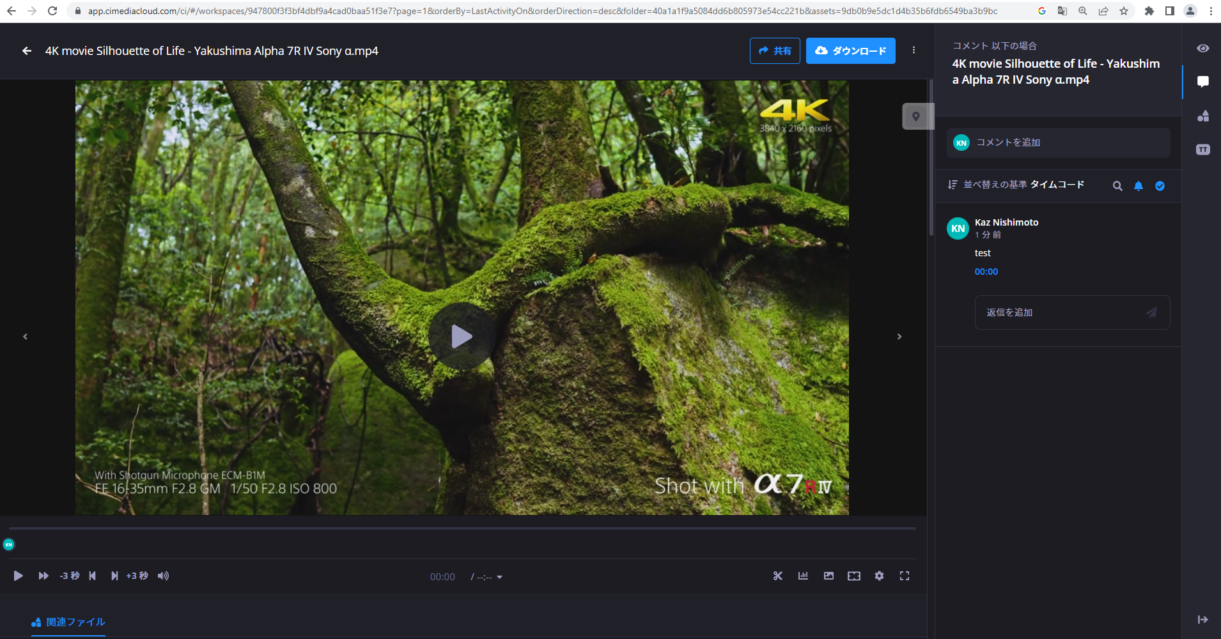This screenshot has width=1221, height=639.
Task: Open the 関連ファイル tab
Action: coord(68,622)
